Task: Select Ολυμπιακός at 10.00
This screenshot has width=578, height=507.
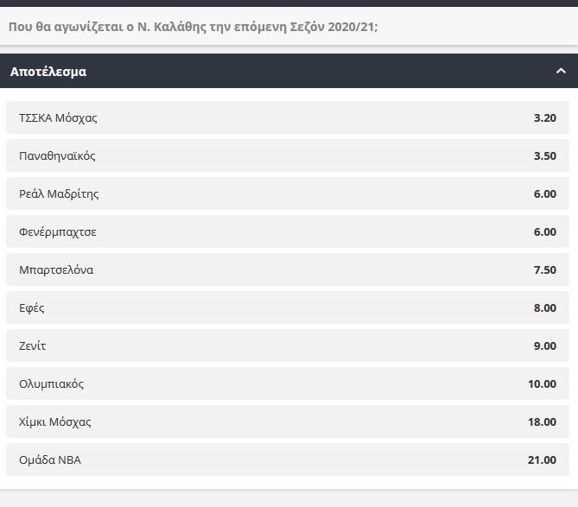Action: 288,383
